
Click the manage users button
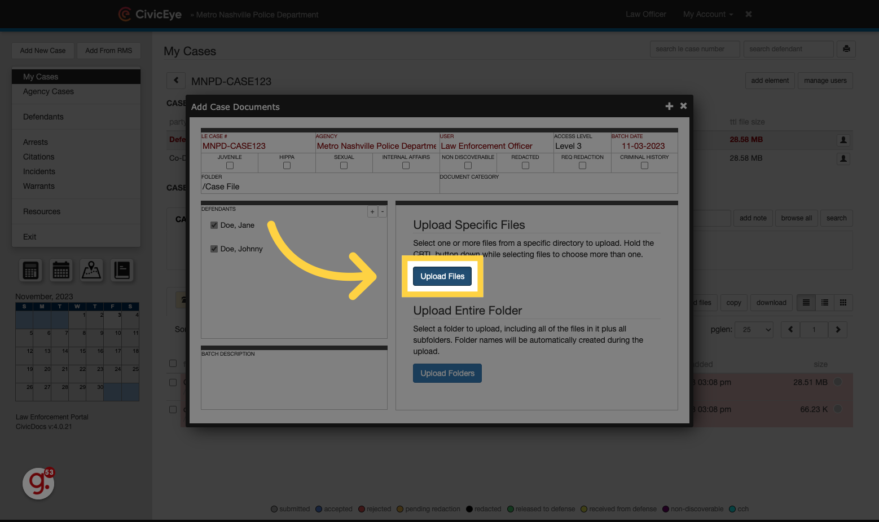(x=825, y=81)
